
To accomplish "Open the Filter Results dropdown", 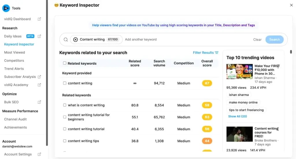I will [206, 53].
